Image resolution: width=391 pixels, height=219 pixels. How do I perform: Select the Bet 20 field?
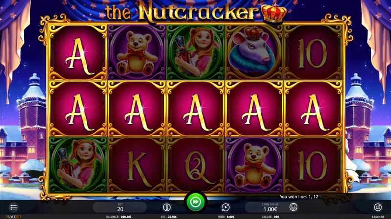point(120,207)
